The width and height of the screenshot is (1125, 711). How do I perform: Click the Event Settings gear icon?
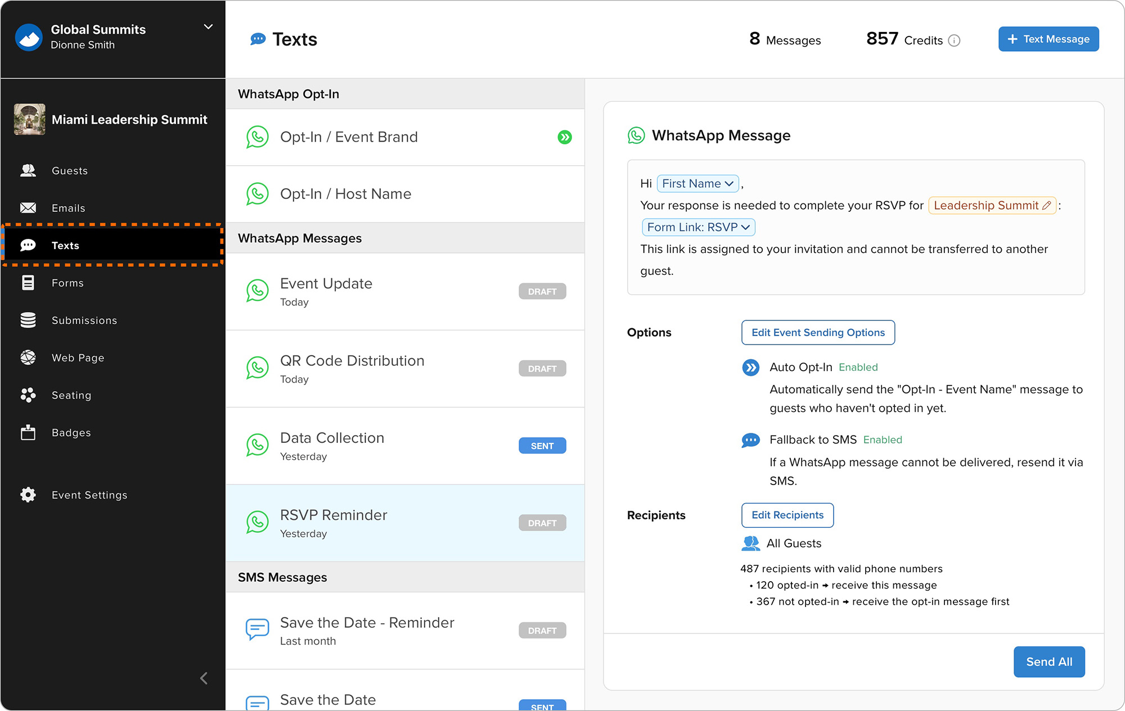coord(28,495)
